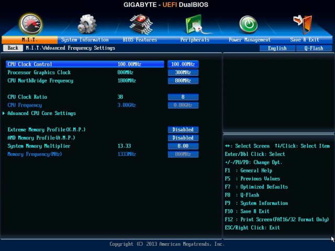The image size is (335, 251).
Task: Click the American Megatrends copyright text
Action: click(167, 244)
